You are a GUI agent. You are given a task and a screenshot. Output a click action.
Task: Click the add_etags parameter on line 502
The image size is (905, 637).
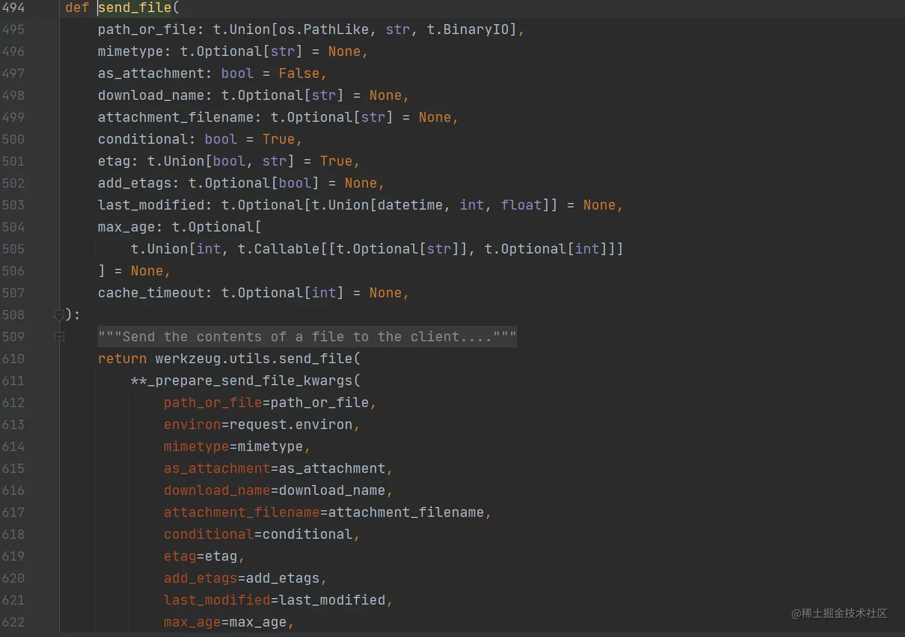[135, 183]
